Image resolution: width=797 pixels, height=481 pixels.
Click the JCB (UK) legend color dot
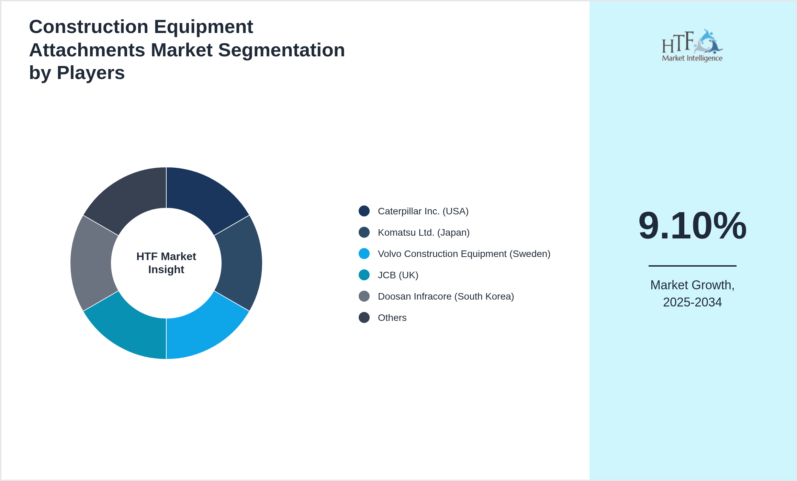[x=364, y=275]
